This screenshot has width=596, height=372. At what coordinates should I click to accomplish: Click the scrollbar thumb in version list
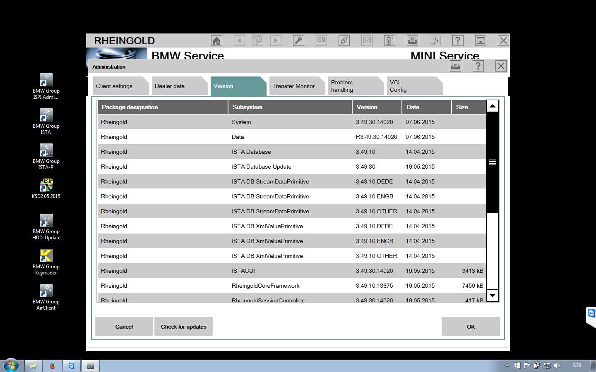tap(492, 162)
